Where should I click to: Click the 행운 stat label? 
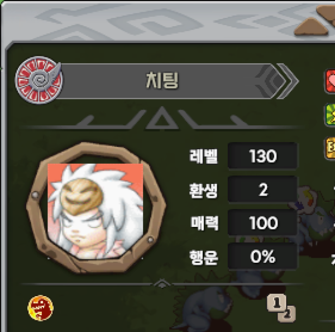[x=204, y=257]
